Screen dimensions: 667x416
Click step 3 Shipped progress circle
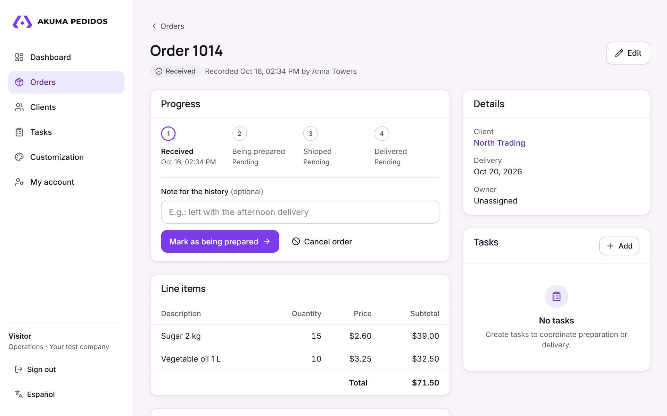(x=311, y=134)
